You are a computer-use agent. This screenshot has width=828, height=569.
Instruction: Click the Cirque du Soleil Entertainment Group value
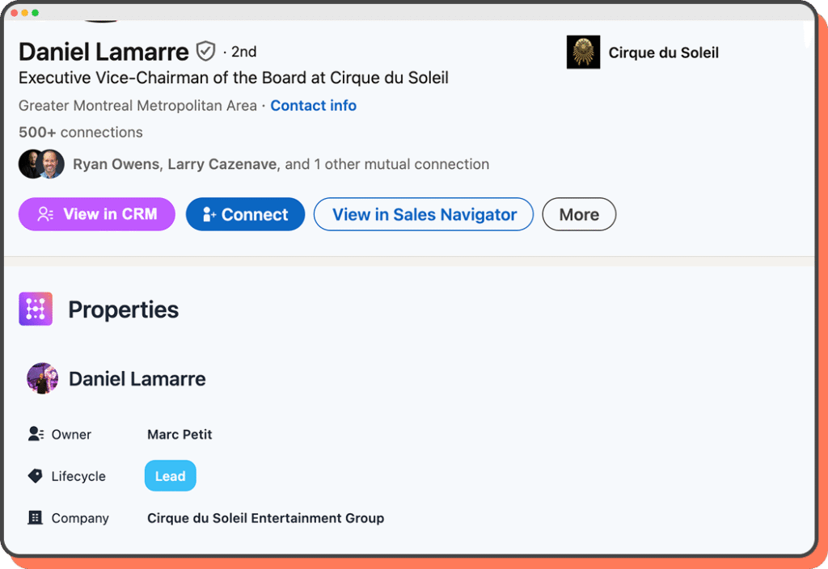click(x=265, y=518)
